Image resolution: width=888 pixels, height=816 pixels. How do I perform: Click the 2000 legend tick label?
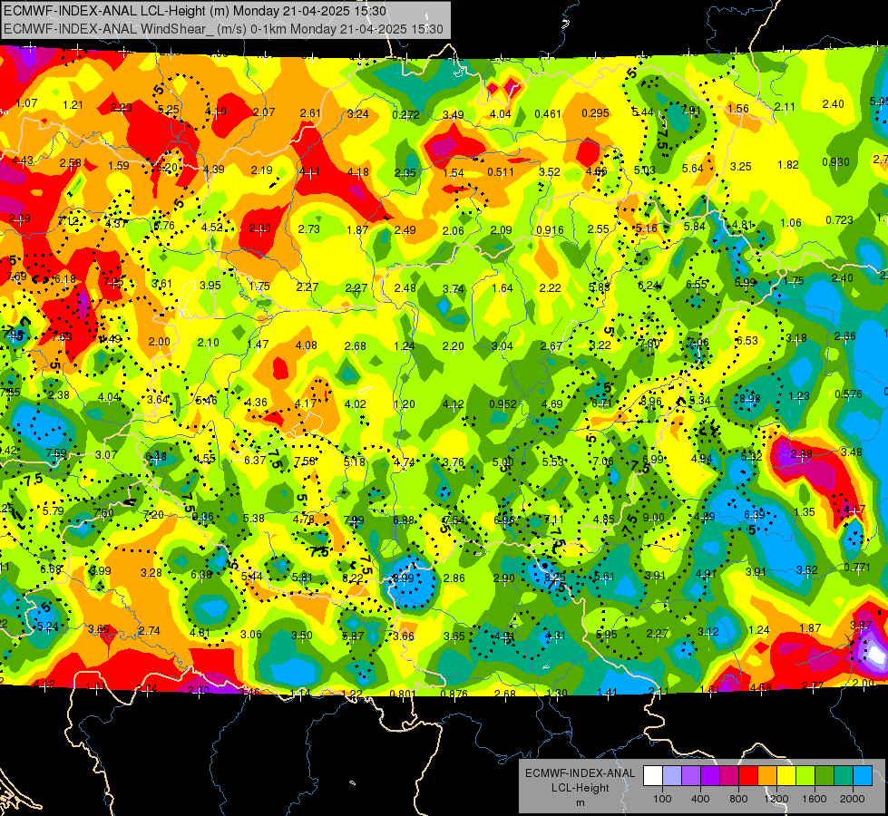click(853, 799)
